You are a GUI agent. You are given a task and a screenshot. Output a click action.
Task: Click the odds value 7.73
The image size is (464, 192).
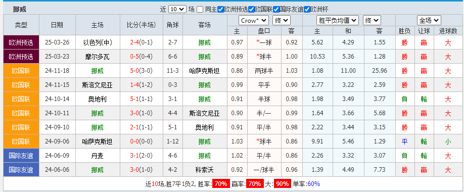coord(380,170)
